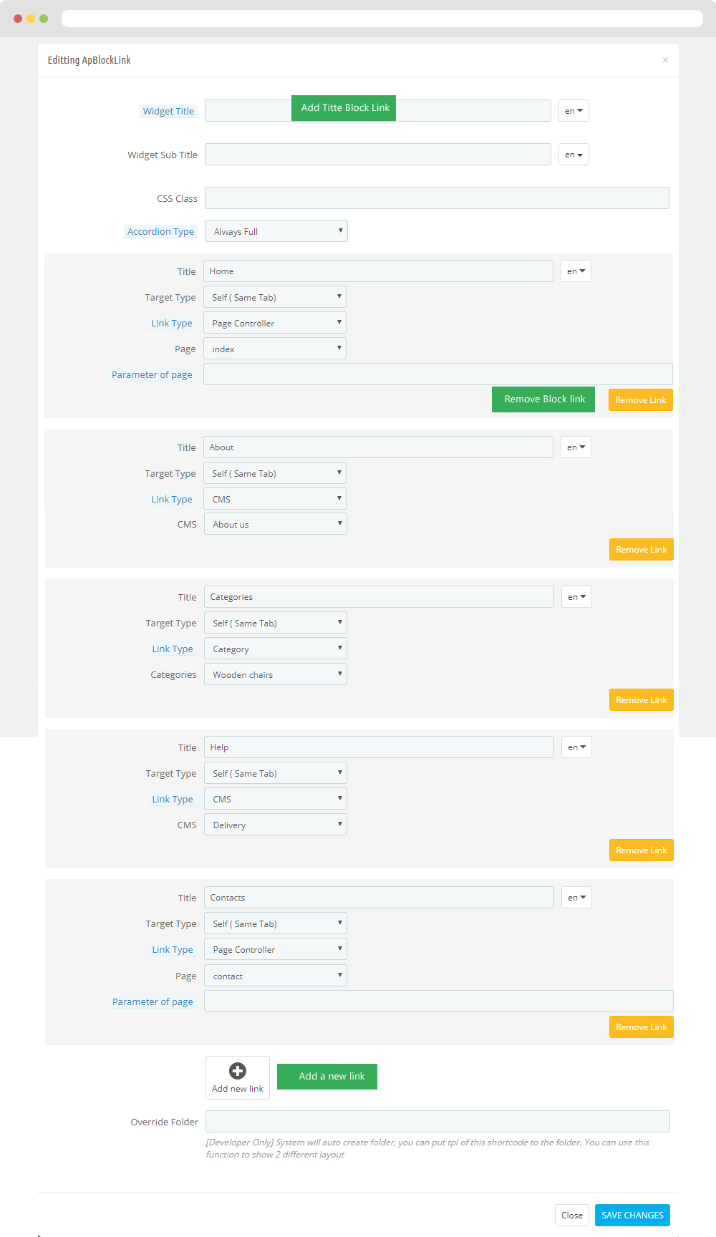Open the 'contact' page dropdown
The width and height of the screenshot is (716, 1237).
point(275,976)
